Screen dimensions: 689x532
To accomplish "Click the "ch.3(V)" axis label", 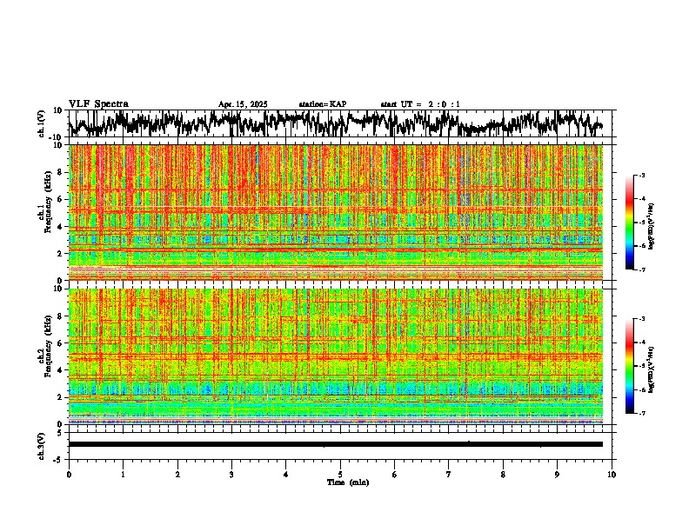I will pyautogui.click(x=42, y=446).
